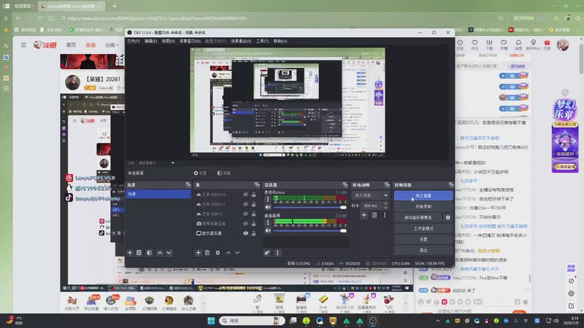Move the source down with the Sources panel arrow
Image resolution: width=584 pixels, height=328 pixels.
pyautogui.click(x=237, y=253)
